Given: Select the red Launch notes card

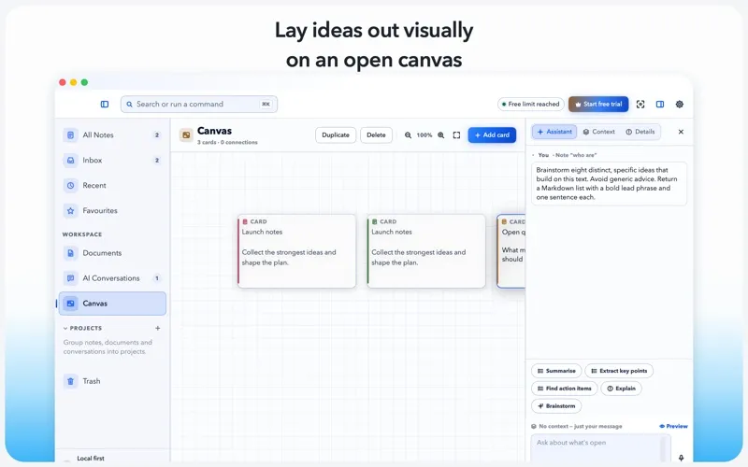Looking at the screenshot, I should (296, 251).
